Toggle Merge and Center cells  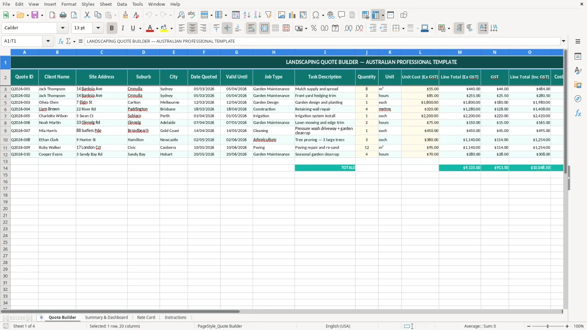[265, 28]
